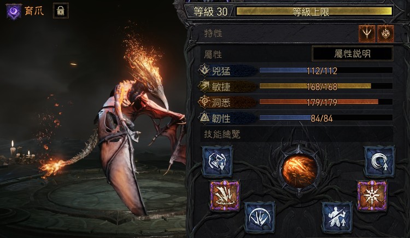Click the 技能總覽 skills overview header
410x238 pixels.
222,134
